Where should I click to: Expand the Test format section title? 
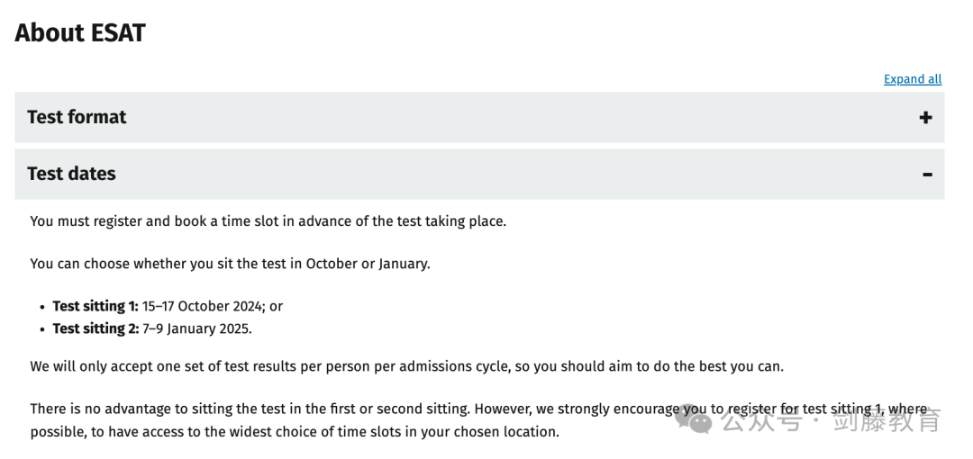77,117
